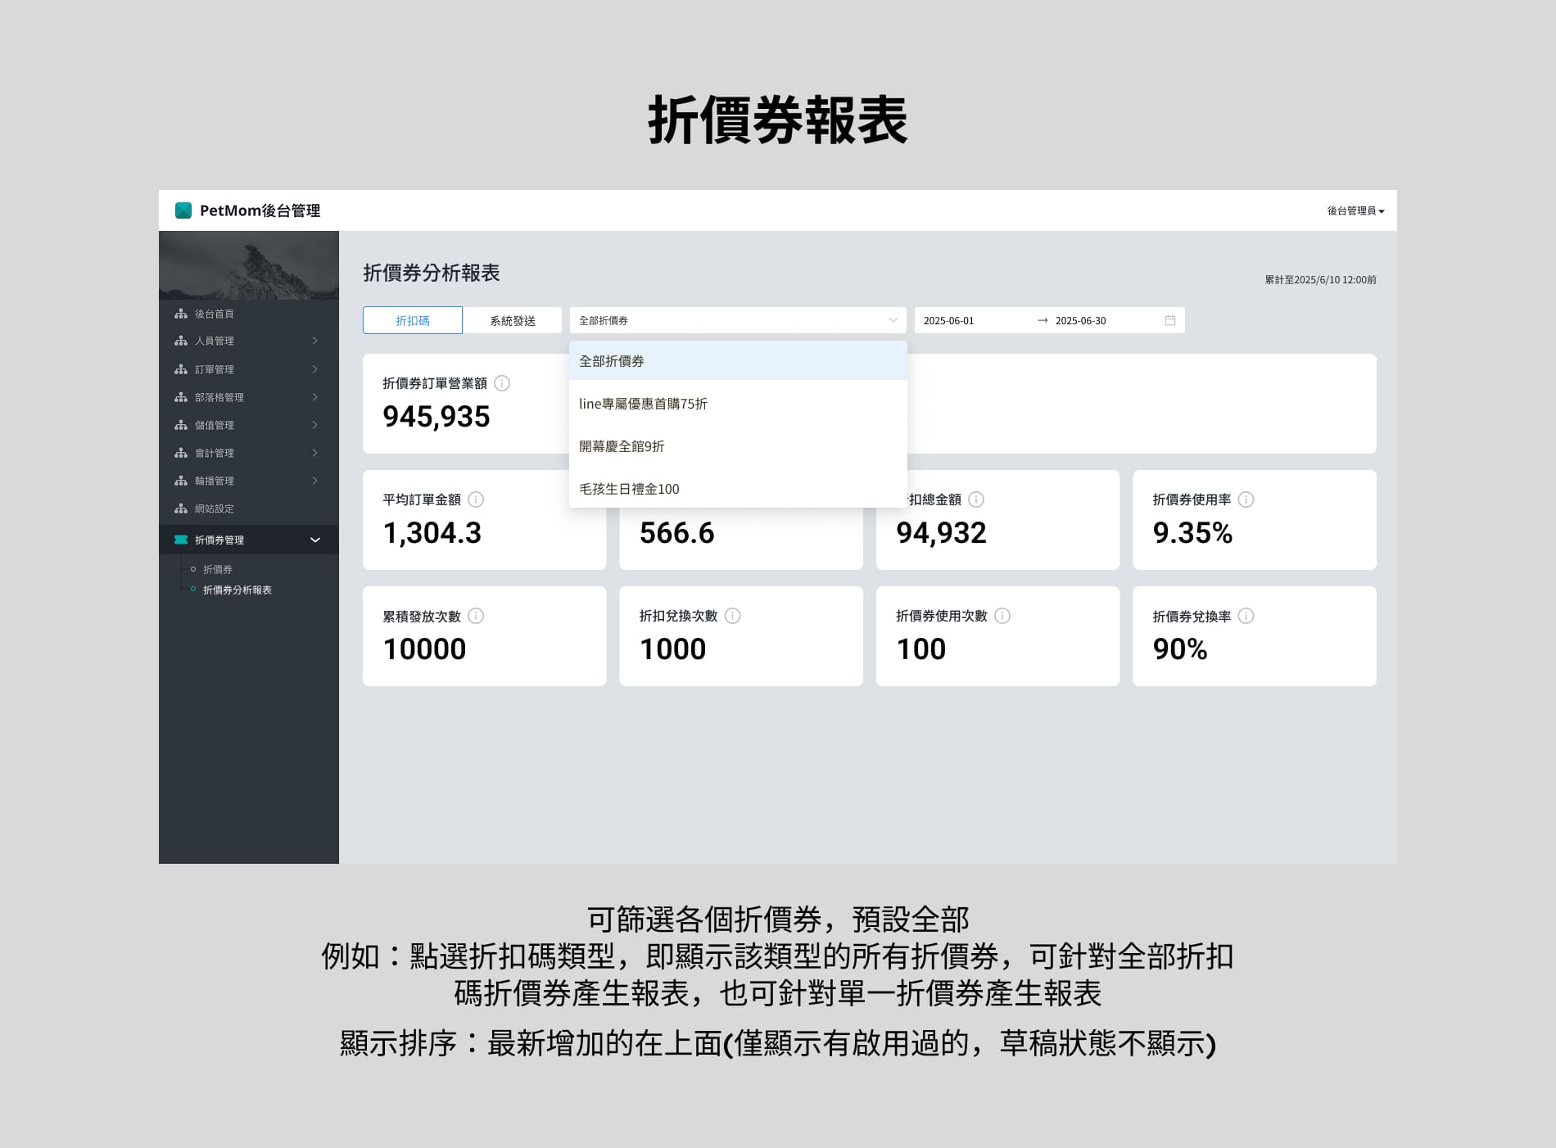Click info icon beside 折價券使用率
Image resolution: width=1556 pixels, height=1148 pixels.
click(x=1246, y=499)
